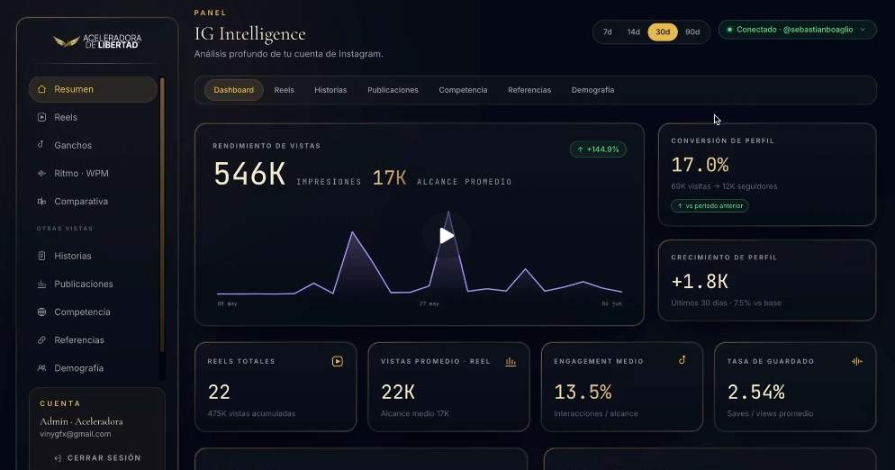Click the note icon on Engagement Medio card
Screen dimensions: 895x470
pos(683,360)
